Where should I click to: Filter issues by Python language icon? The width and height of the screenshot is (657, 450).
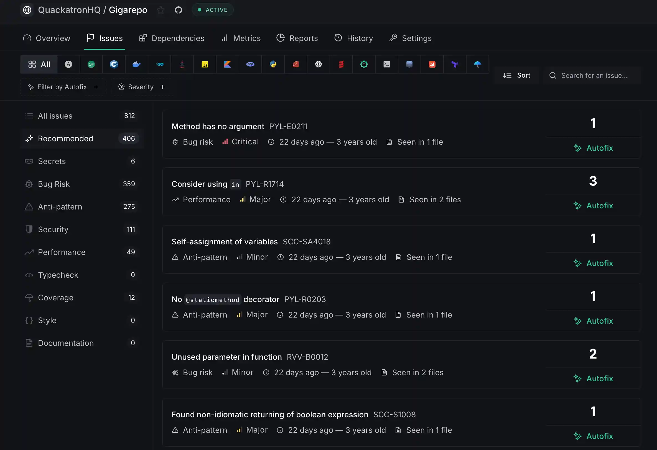point(273,65)
